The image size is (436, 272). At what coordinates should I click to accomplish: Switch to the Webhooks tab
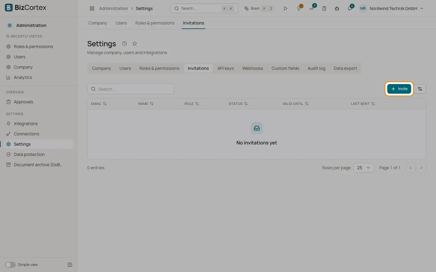(x=253, y=68)
